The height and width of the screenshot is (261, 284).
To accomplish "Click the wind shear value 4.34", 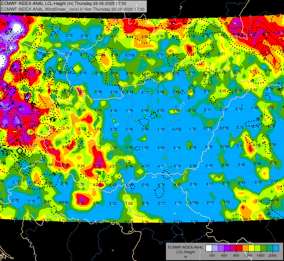I will (176, 111).
